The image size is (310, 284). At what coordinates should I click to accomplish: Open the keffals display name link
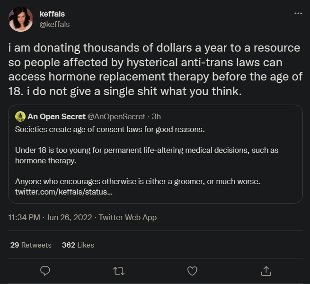(53, 14)
